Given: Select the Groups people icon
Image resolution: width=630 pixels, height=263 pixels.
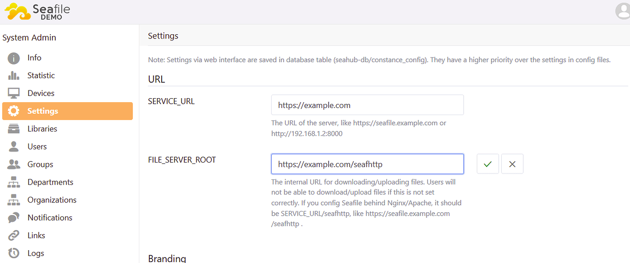Looking at the screenshot, I should tap(12, 164).
